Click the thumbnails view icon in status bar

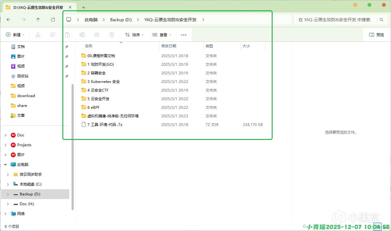coord(385,227)
